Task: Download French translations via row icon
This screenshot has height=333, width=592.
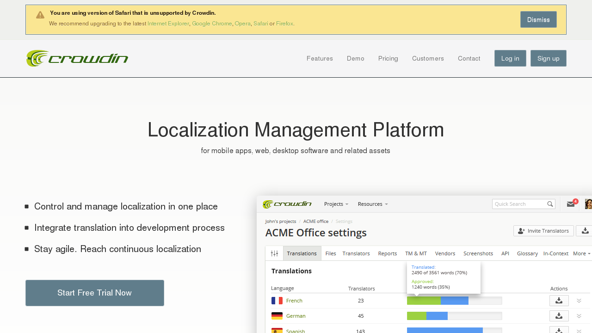Action: click(559, 301)
